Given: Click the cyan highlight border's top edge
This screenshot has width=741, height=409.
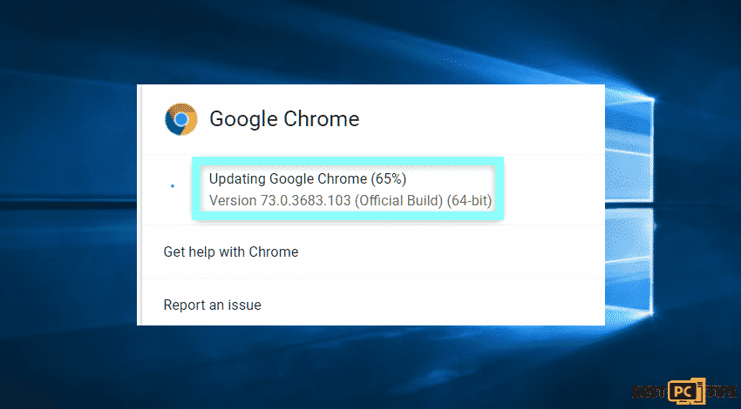Looking at the screenshot, I should [x=348, y=161].
